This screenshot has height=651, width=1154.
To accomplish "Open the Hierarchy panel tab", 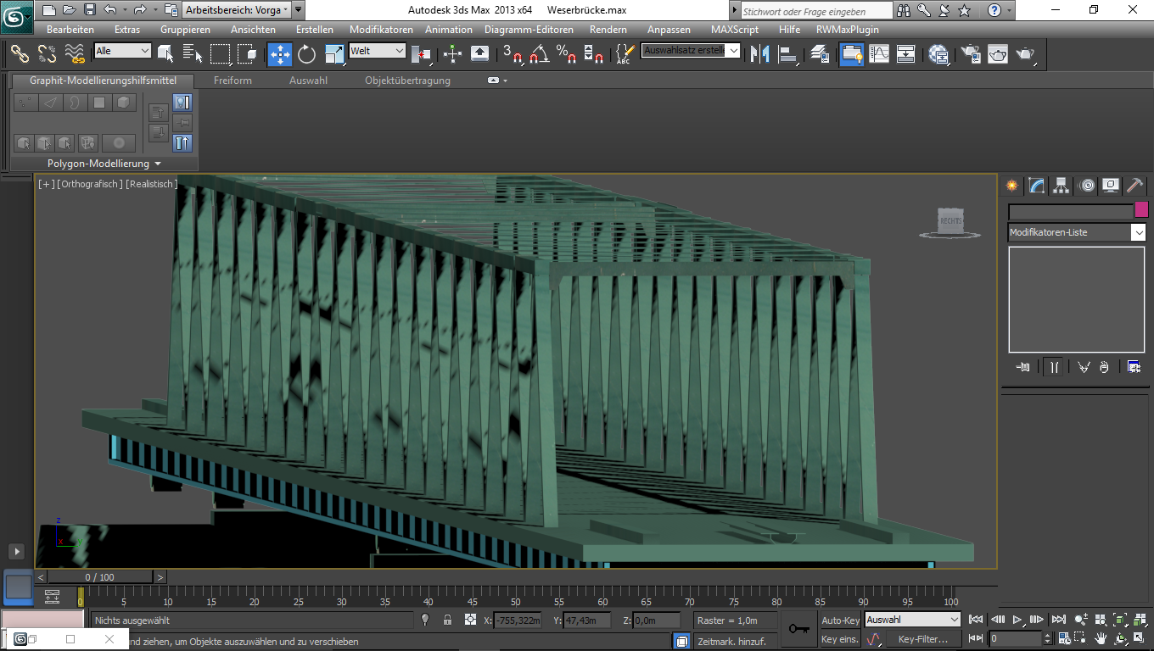I will [x=1061, y=186].
